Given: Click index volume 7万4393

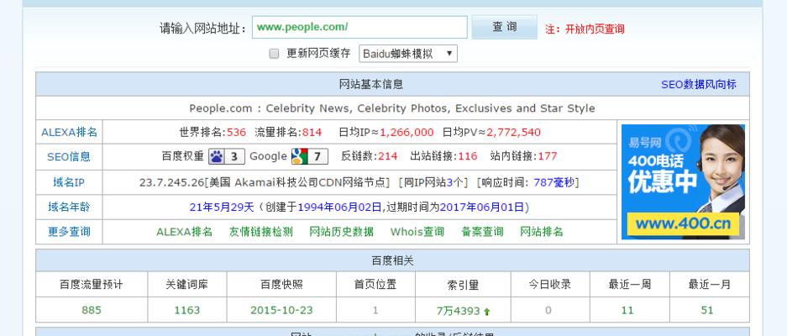Looking at the screenshot, I should [459, 311].
